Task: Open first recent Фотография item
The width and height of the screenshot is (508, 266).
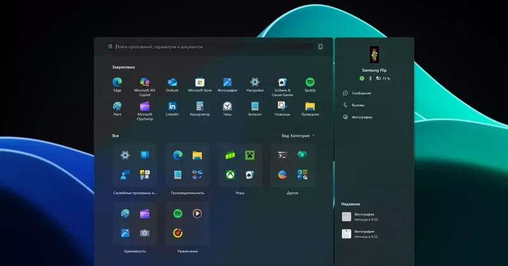Action: pyautogui.click(x=360, y=217)
